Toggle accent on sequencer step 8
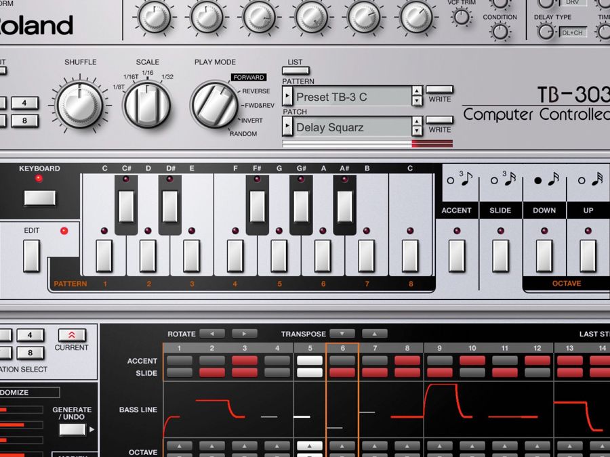This screenshot has height=457, width=610. point(407,361)
